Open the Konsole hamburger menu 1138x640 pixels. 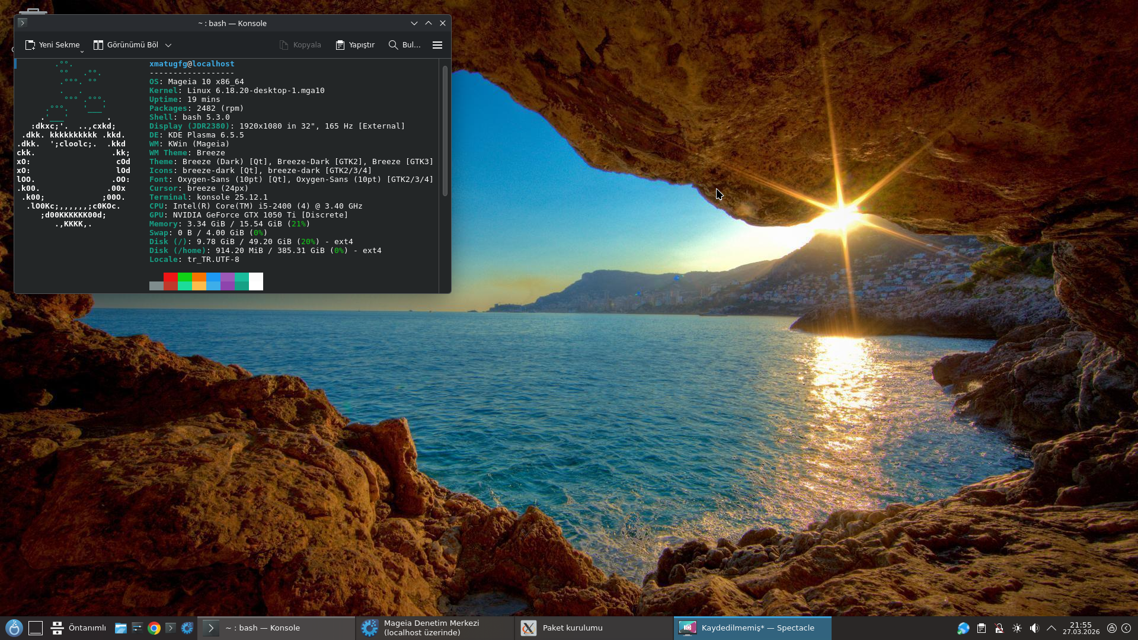(x=437, y=45)
